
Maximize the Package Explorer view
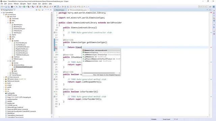pyautogui.click(x=51, y=10)
